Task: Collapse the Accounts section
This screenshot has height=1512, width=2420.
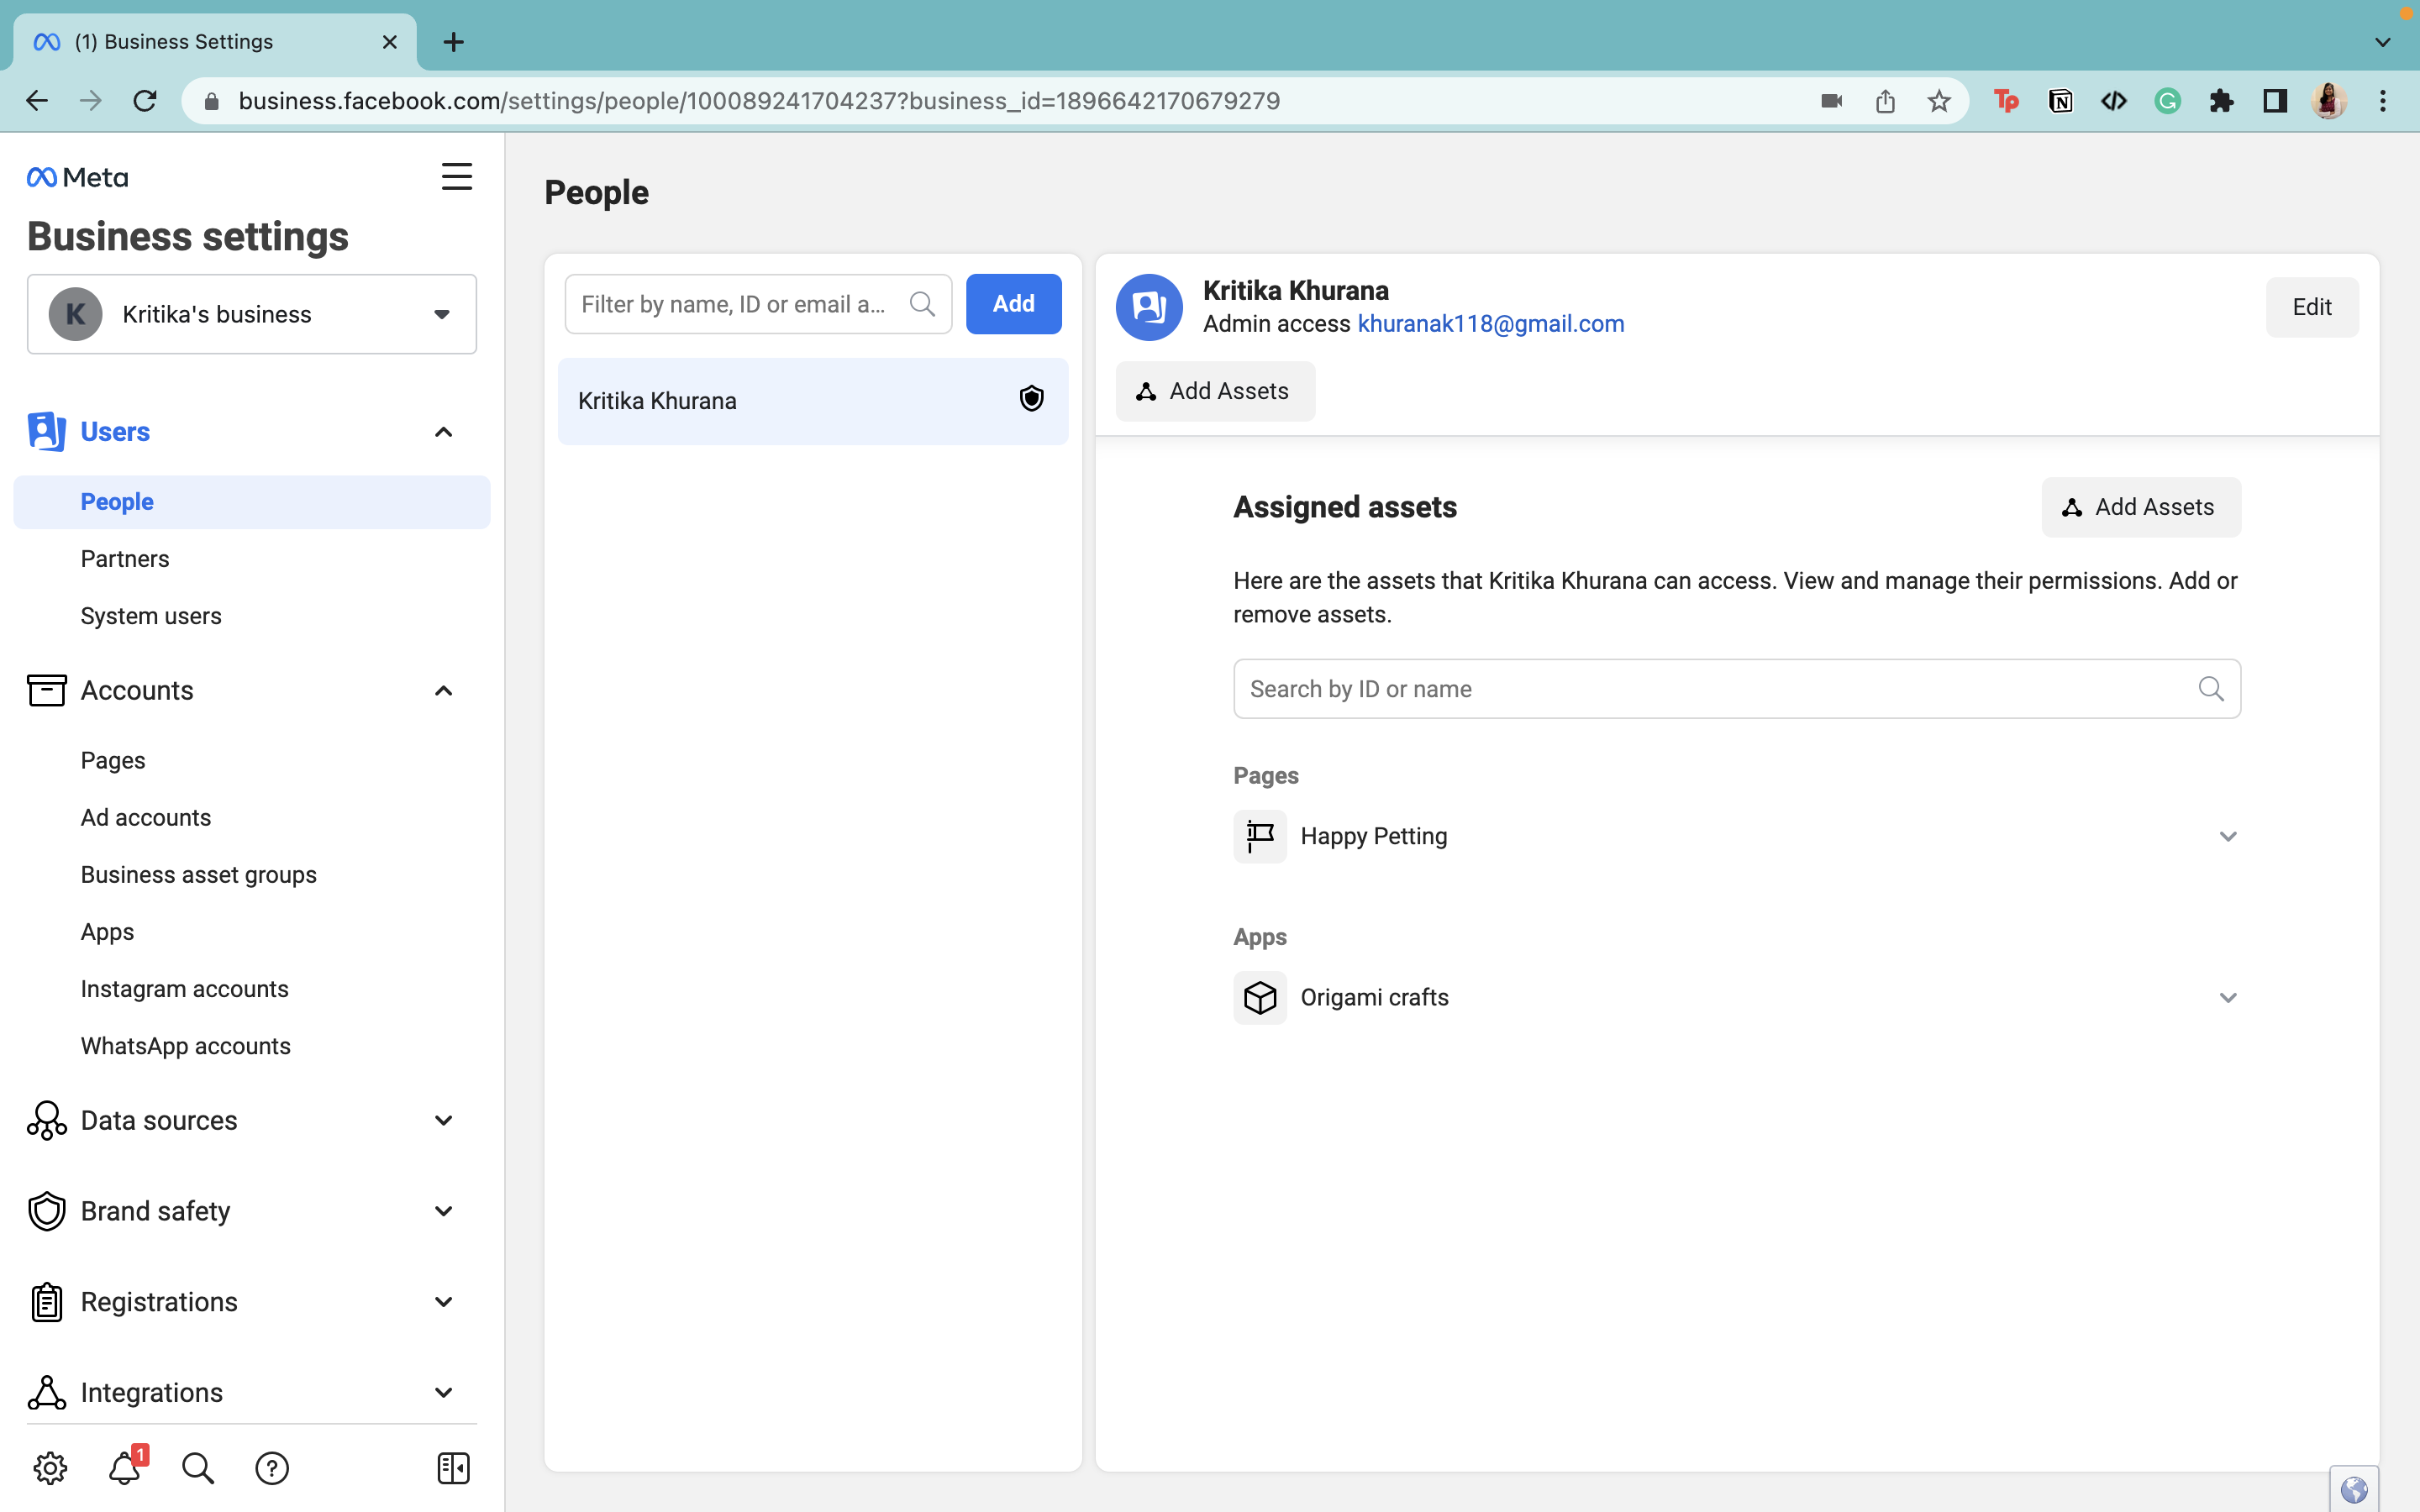Action: click(443, 691)
